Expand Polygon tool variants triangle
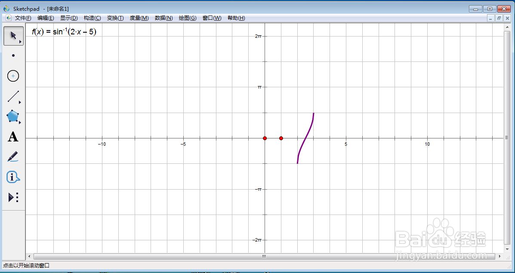 pos(20,123)
